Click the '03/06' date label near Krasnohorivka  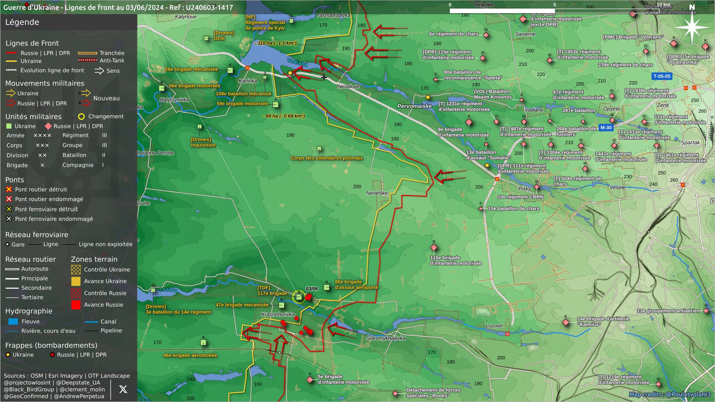tap(312, 289)
